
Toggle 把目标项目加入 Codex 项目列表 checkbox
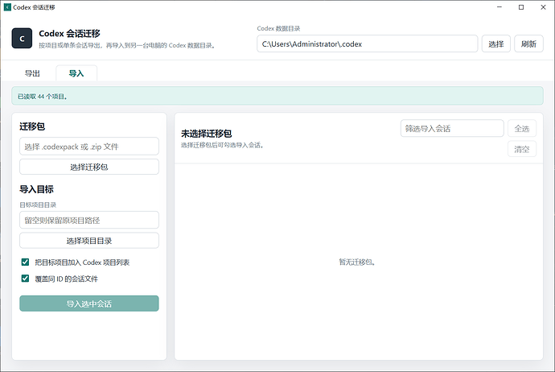pyautogui.click(x=25, y=262)
